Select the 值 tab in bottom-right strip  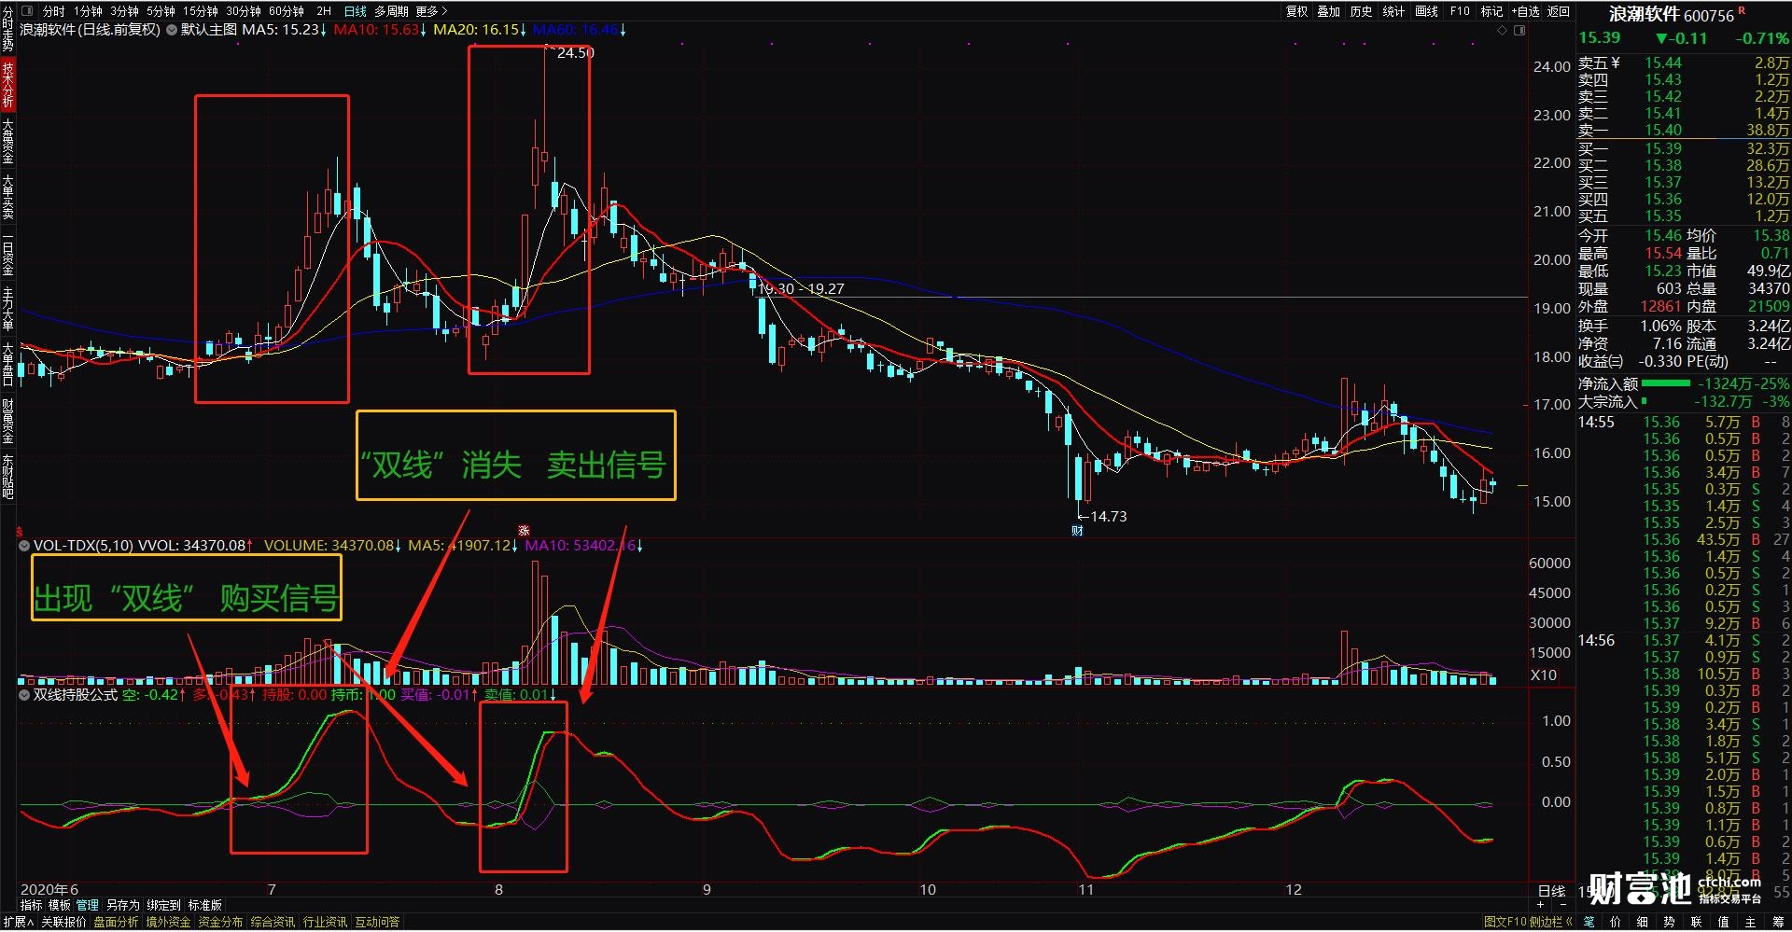[x=1724, y=922]
